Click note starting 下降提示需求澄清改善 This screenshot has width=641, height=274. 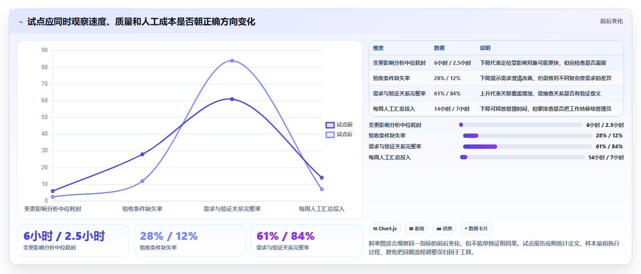546,78
